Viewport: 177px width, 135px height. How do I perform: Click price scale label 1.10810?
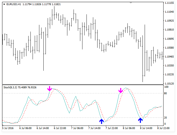[x=169, y=30]
